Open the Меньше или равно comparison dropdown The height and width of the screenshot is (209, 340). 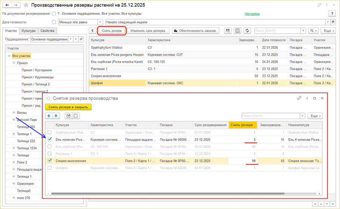coord(100,22)
